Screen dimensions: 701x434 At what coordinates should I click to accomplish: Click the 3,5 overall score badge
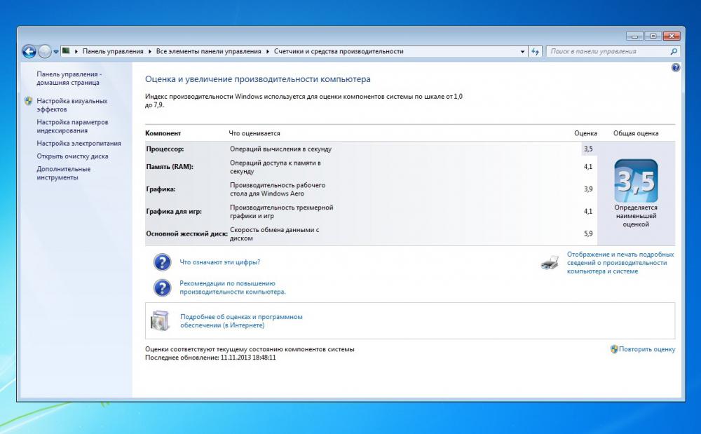tap(635, 181)
